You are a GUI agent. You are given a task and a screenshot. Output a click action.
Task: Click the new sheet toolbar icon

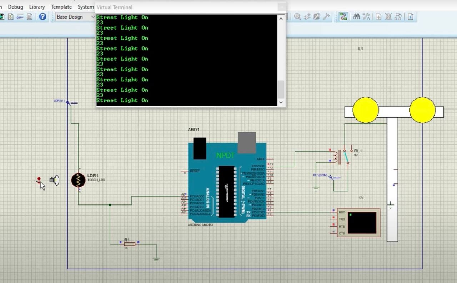[378, 17]
